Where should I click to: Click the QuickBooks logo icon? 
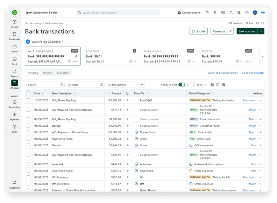click(14, 13)
